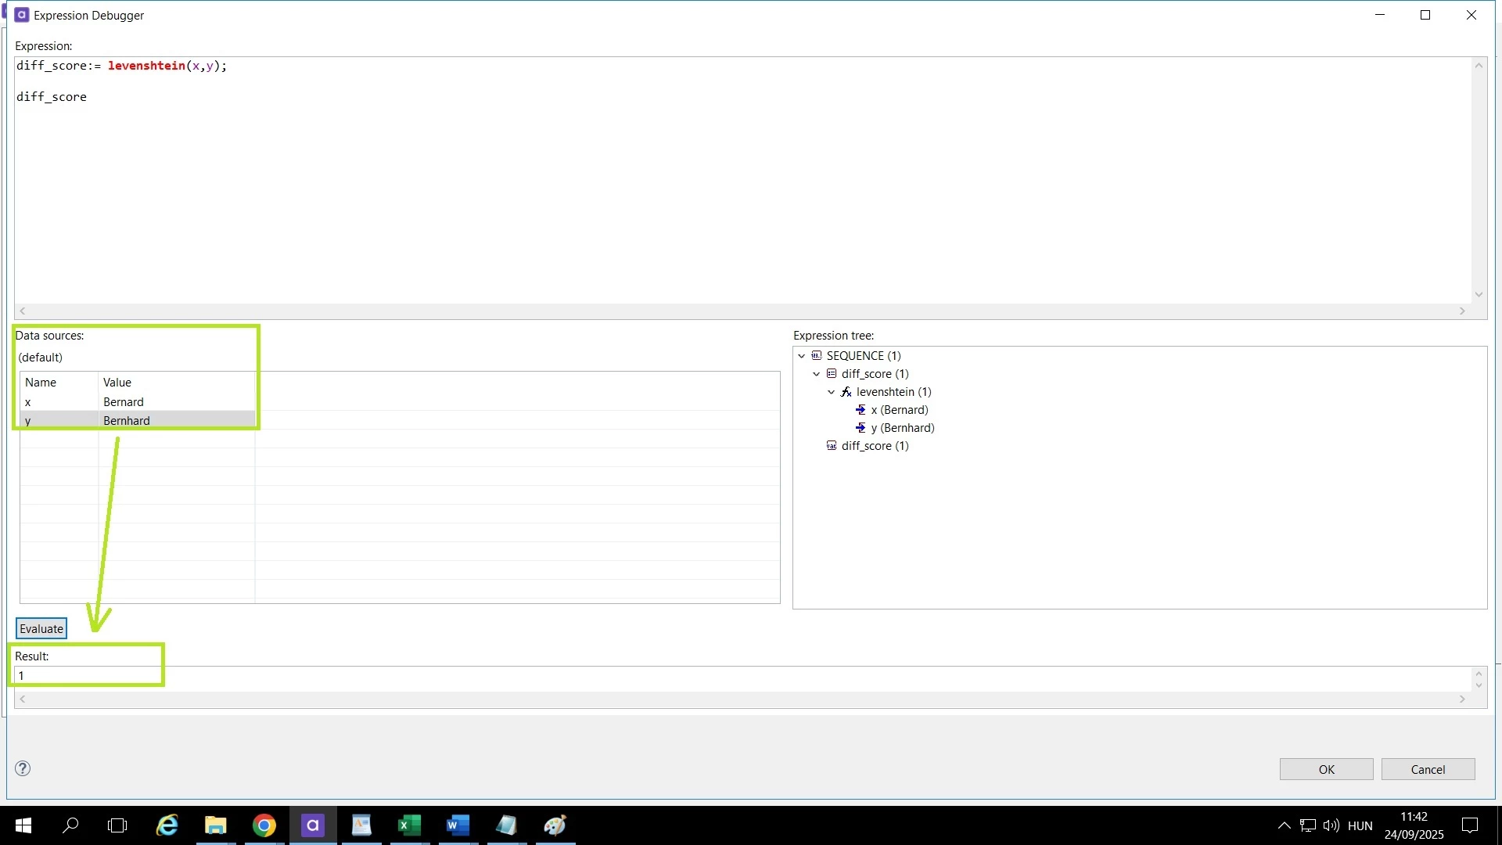Click the help question mark icon
This screenshot has height=845, width=1502.
coord(23,768)
